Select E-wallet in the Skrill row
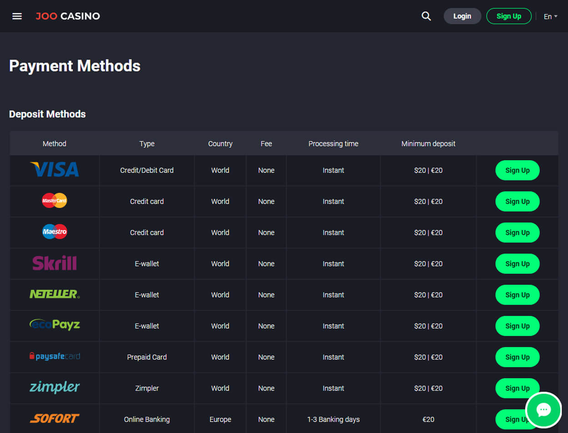The image size is (568, 433). point(147,264)
